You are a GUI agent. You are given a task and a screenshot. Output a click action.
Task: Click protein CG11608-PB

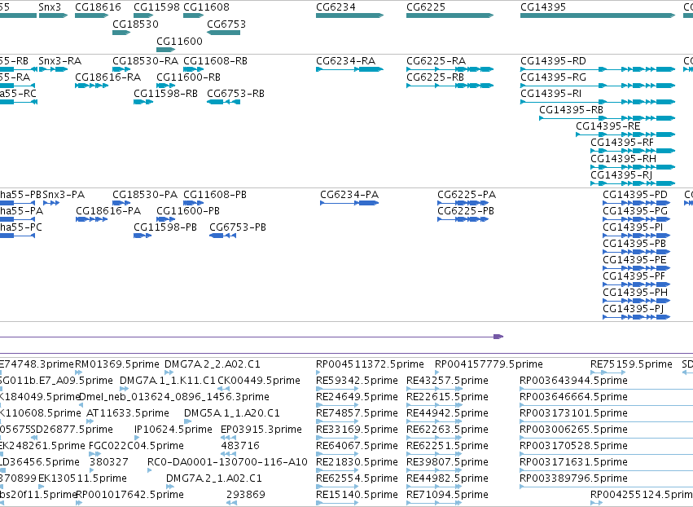pos(193,203)
